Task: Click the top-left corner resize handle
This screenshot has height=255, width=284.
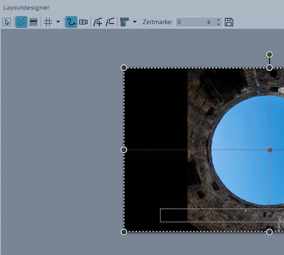Action: [124, 67]
